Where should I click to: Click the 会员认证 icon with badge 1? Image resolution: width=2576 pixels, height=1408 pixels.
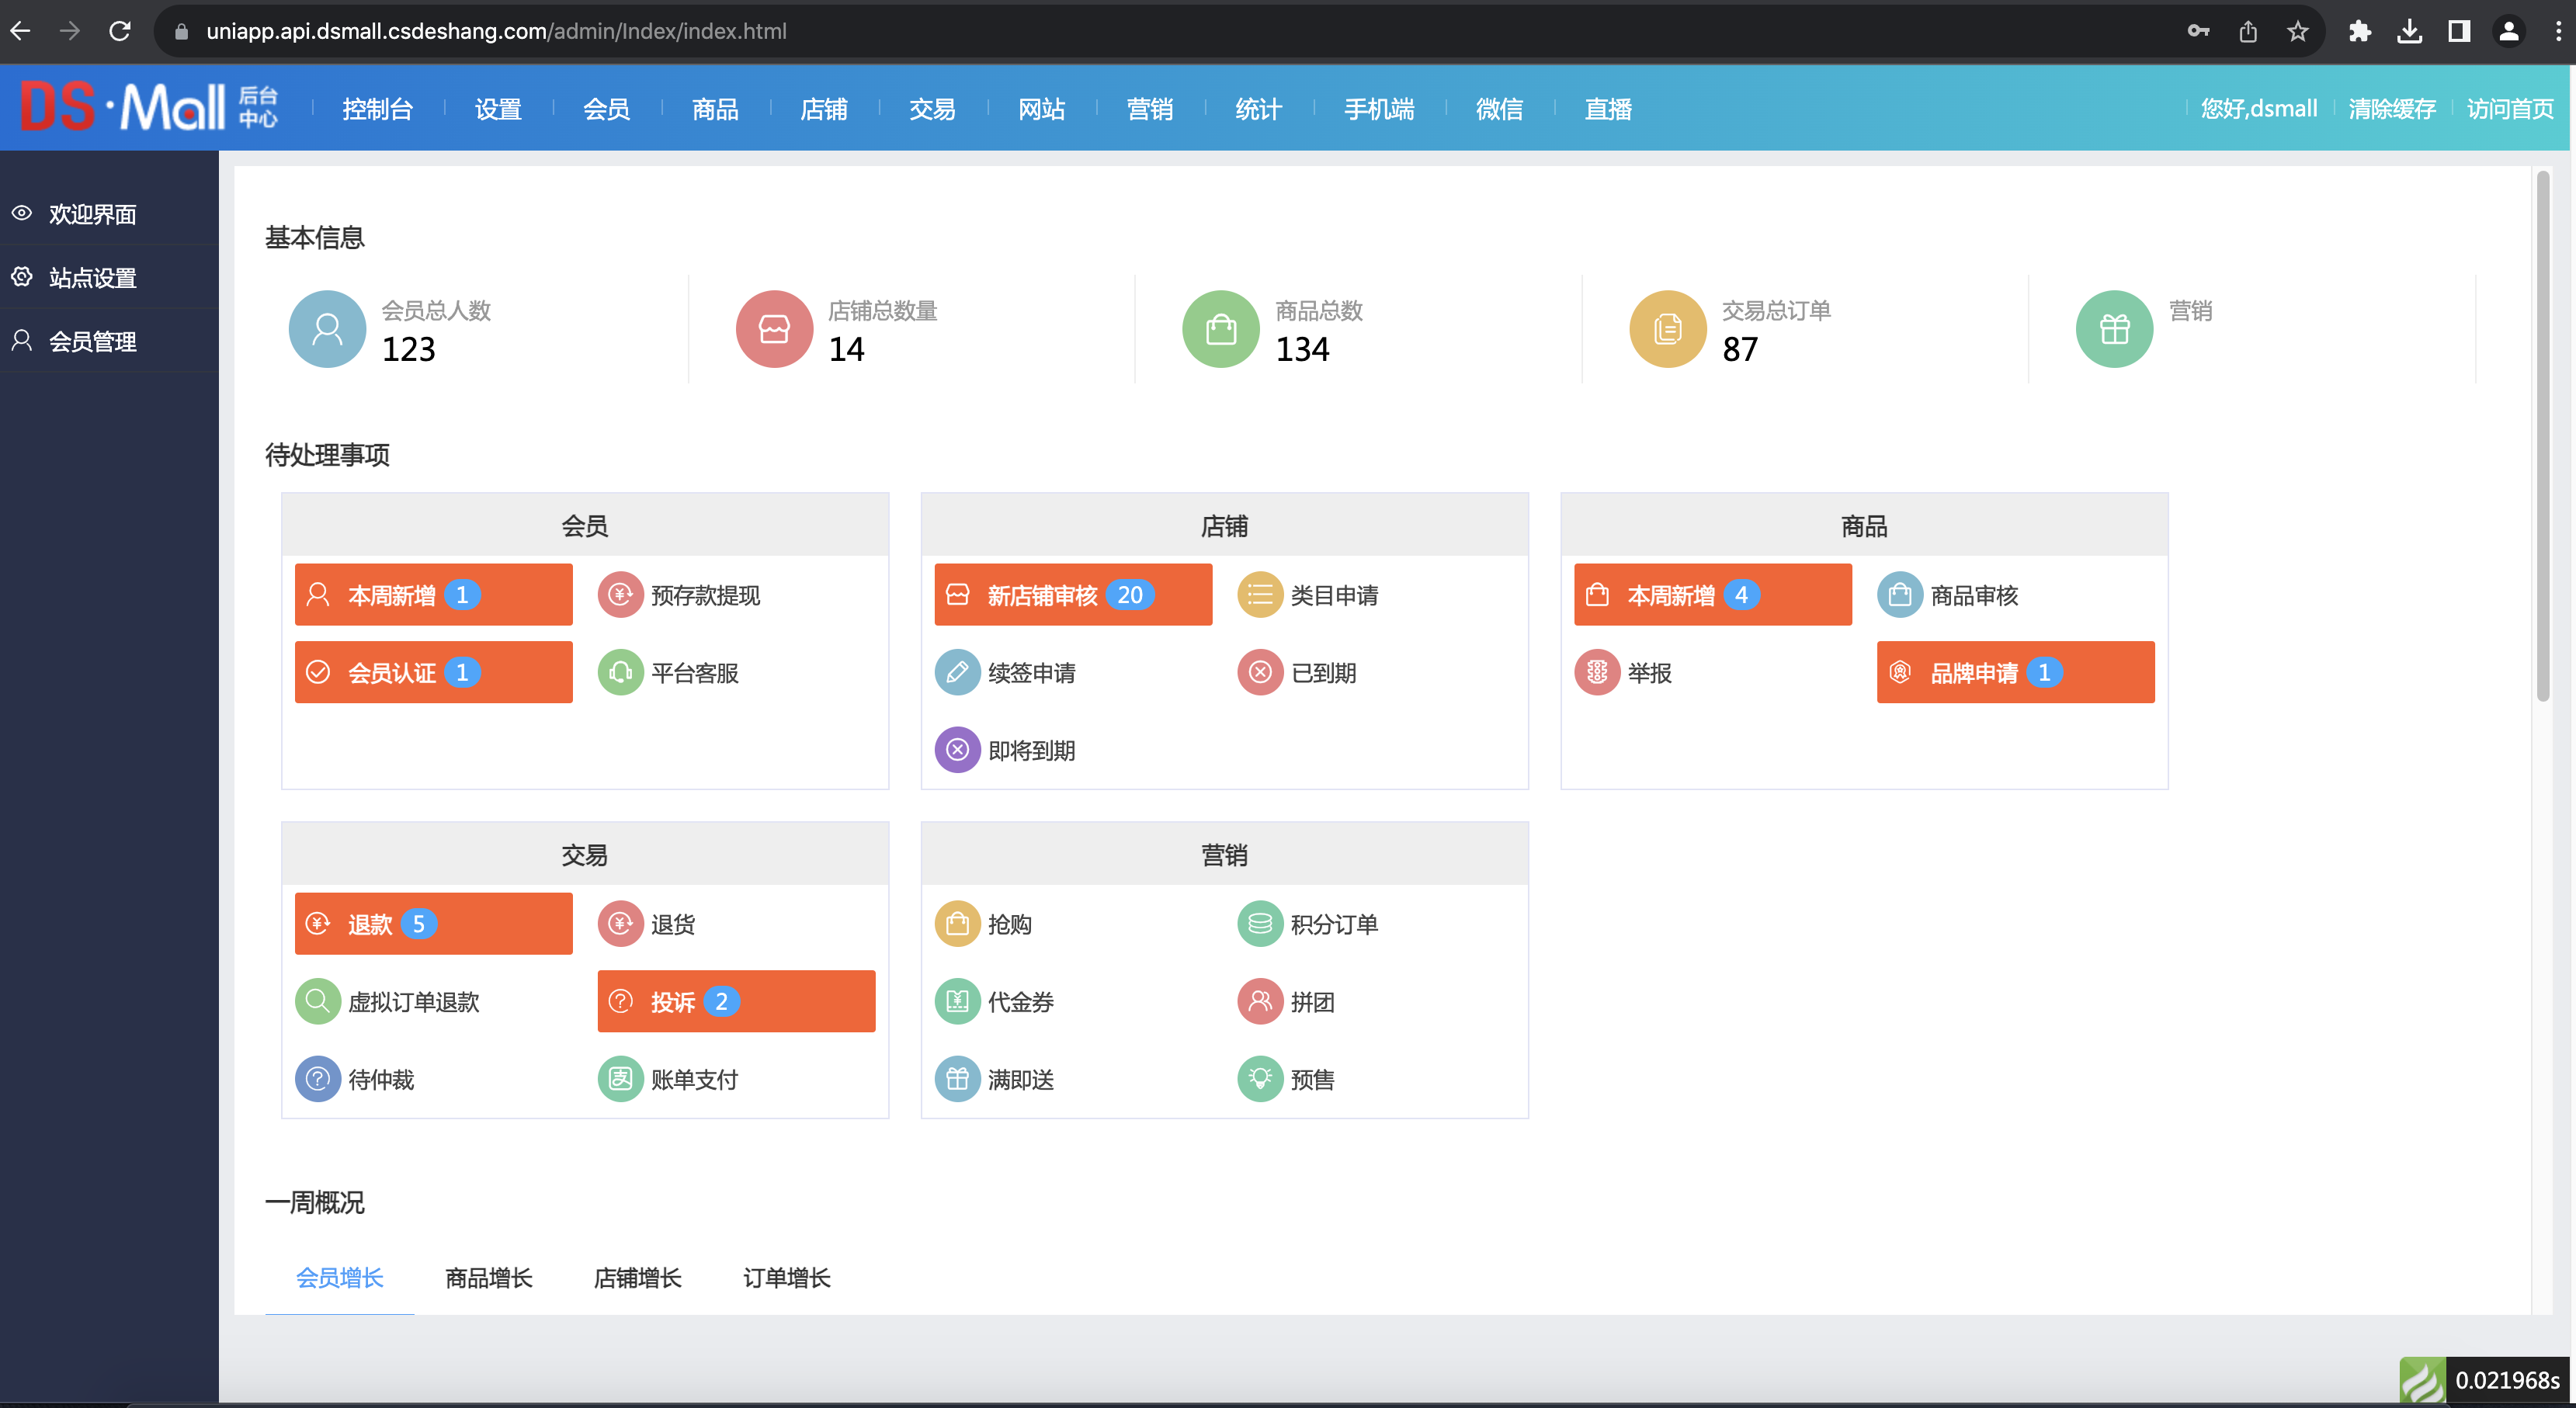(433, 673)
